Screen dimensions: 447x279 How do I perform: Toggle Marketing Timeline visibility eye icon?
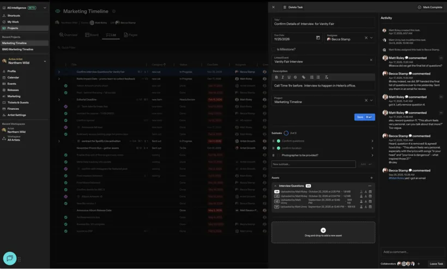click(58, 11)
